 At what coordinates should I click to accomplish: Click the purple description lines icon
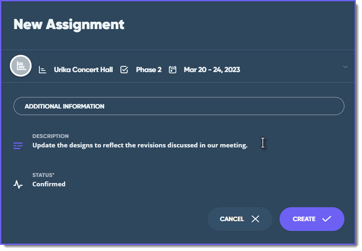pyautogui.click(x=18, y=145)
